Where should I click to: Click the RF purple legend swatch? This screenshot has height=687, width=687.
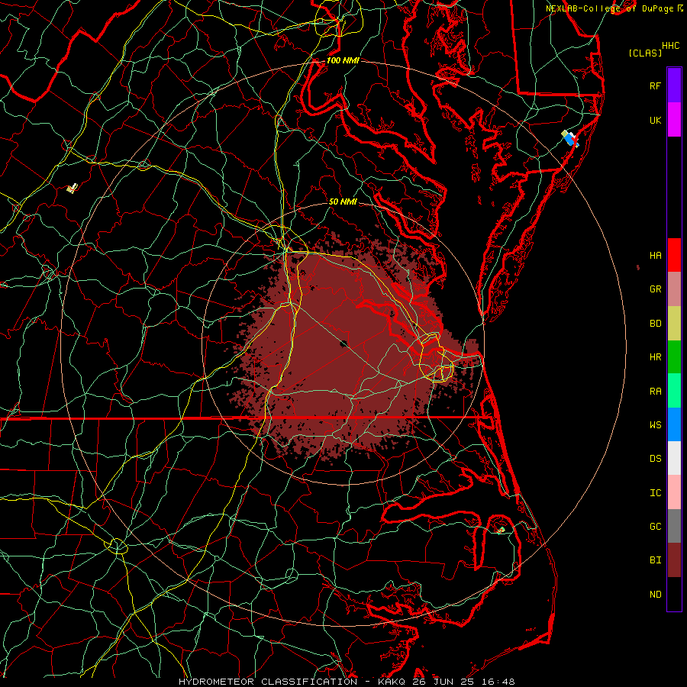[674, 85]
